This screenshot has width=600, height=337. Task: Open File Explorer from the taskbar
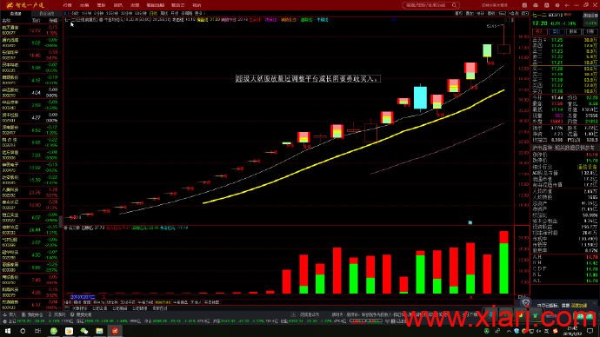[99, 331]
